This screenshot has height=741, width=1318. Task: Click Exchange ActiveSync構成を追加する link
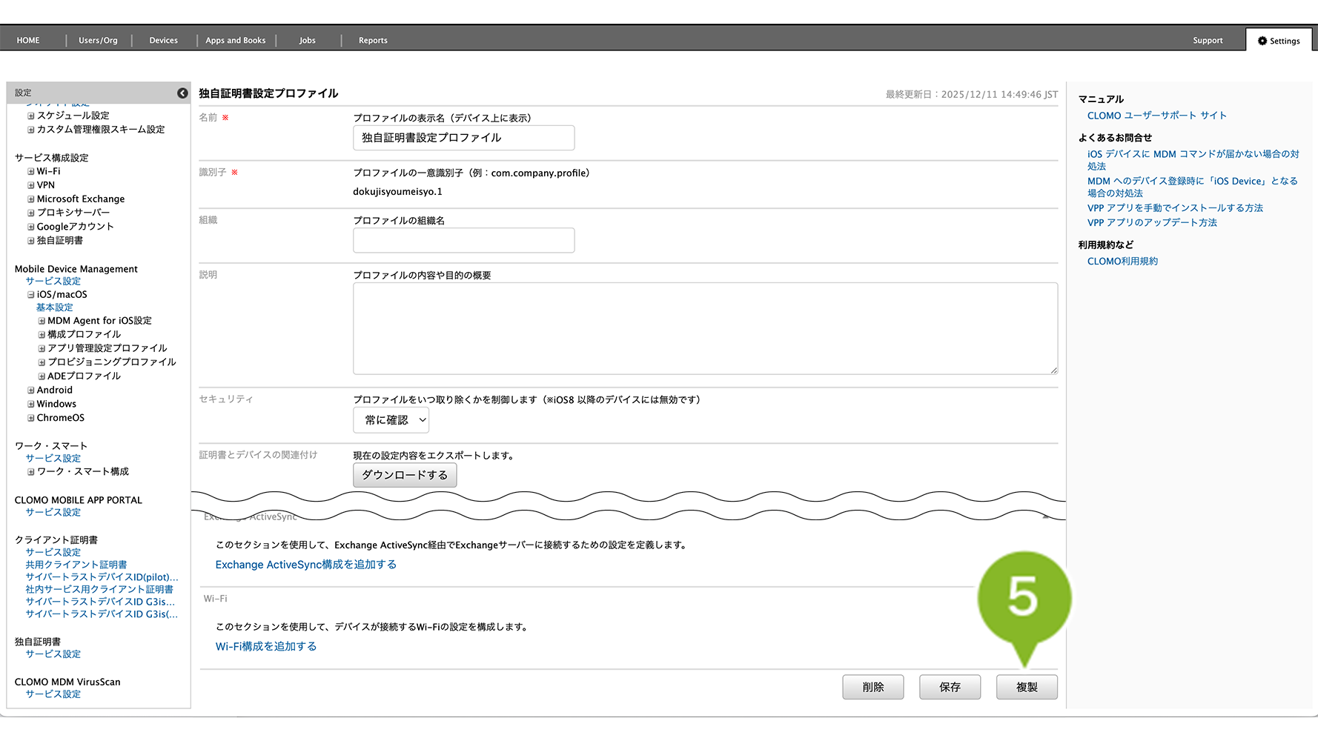tap(305, 565)
